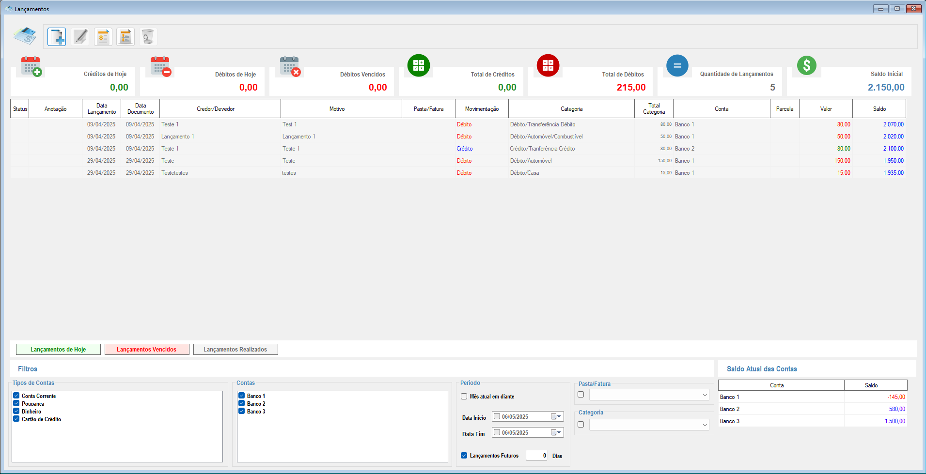This screenshot has width=926, height=474.
Task: Click the Valor column header
Action: (826, 108)
